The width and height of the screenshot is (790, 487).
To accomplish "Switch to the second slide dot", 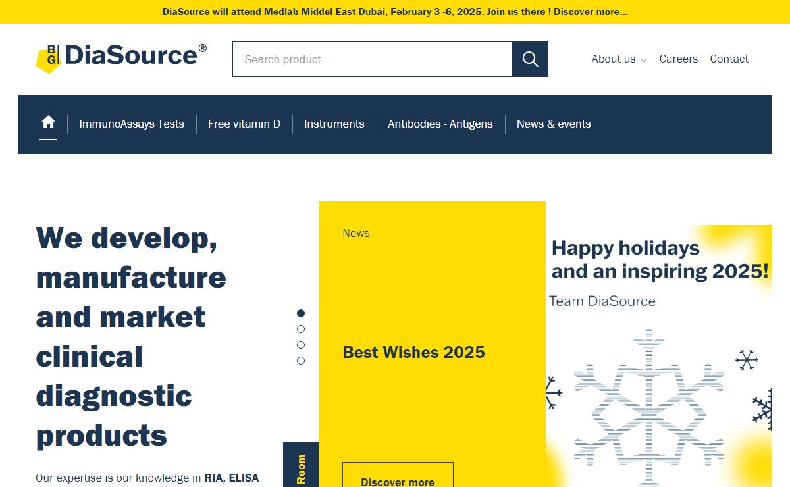I will (301, 329).
